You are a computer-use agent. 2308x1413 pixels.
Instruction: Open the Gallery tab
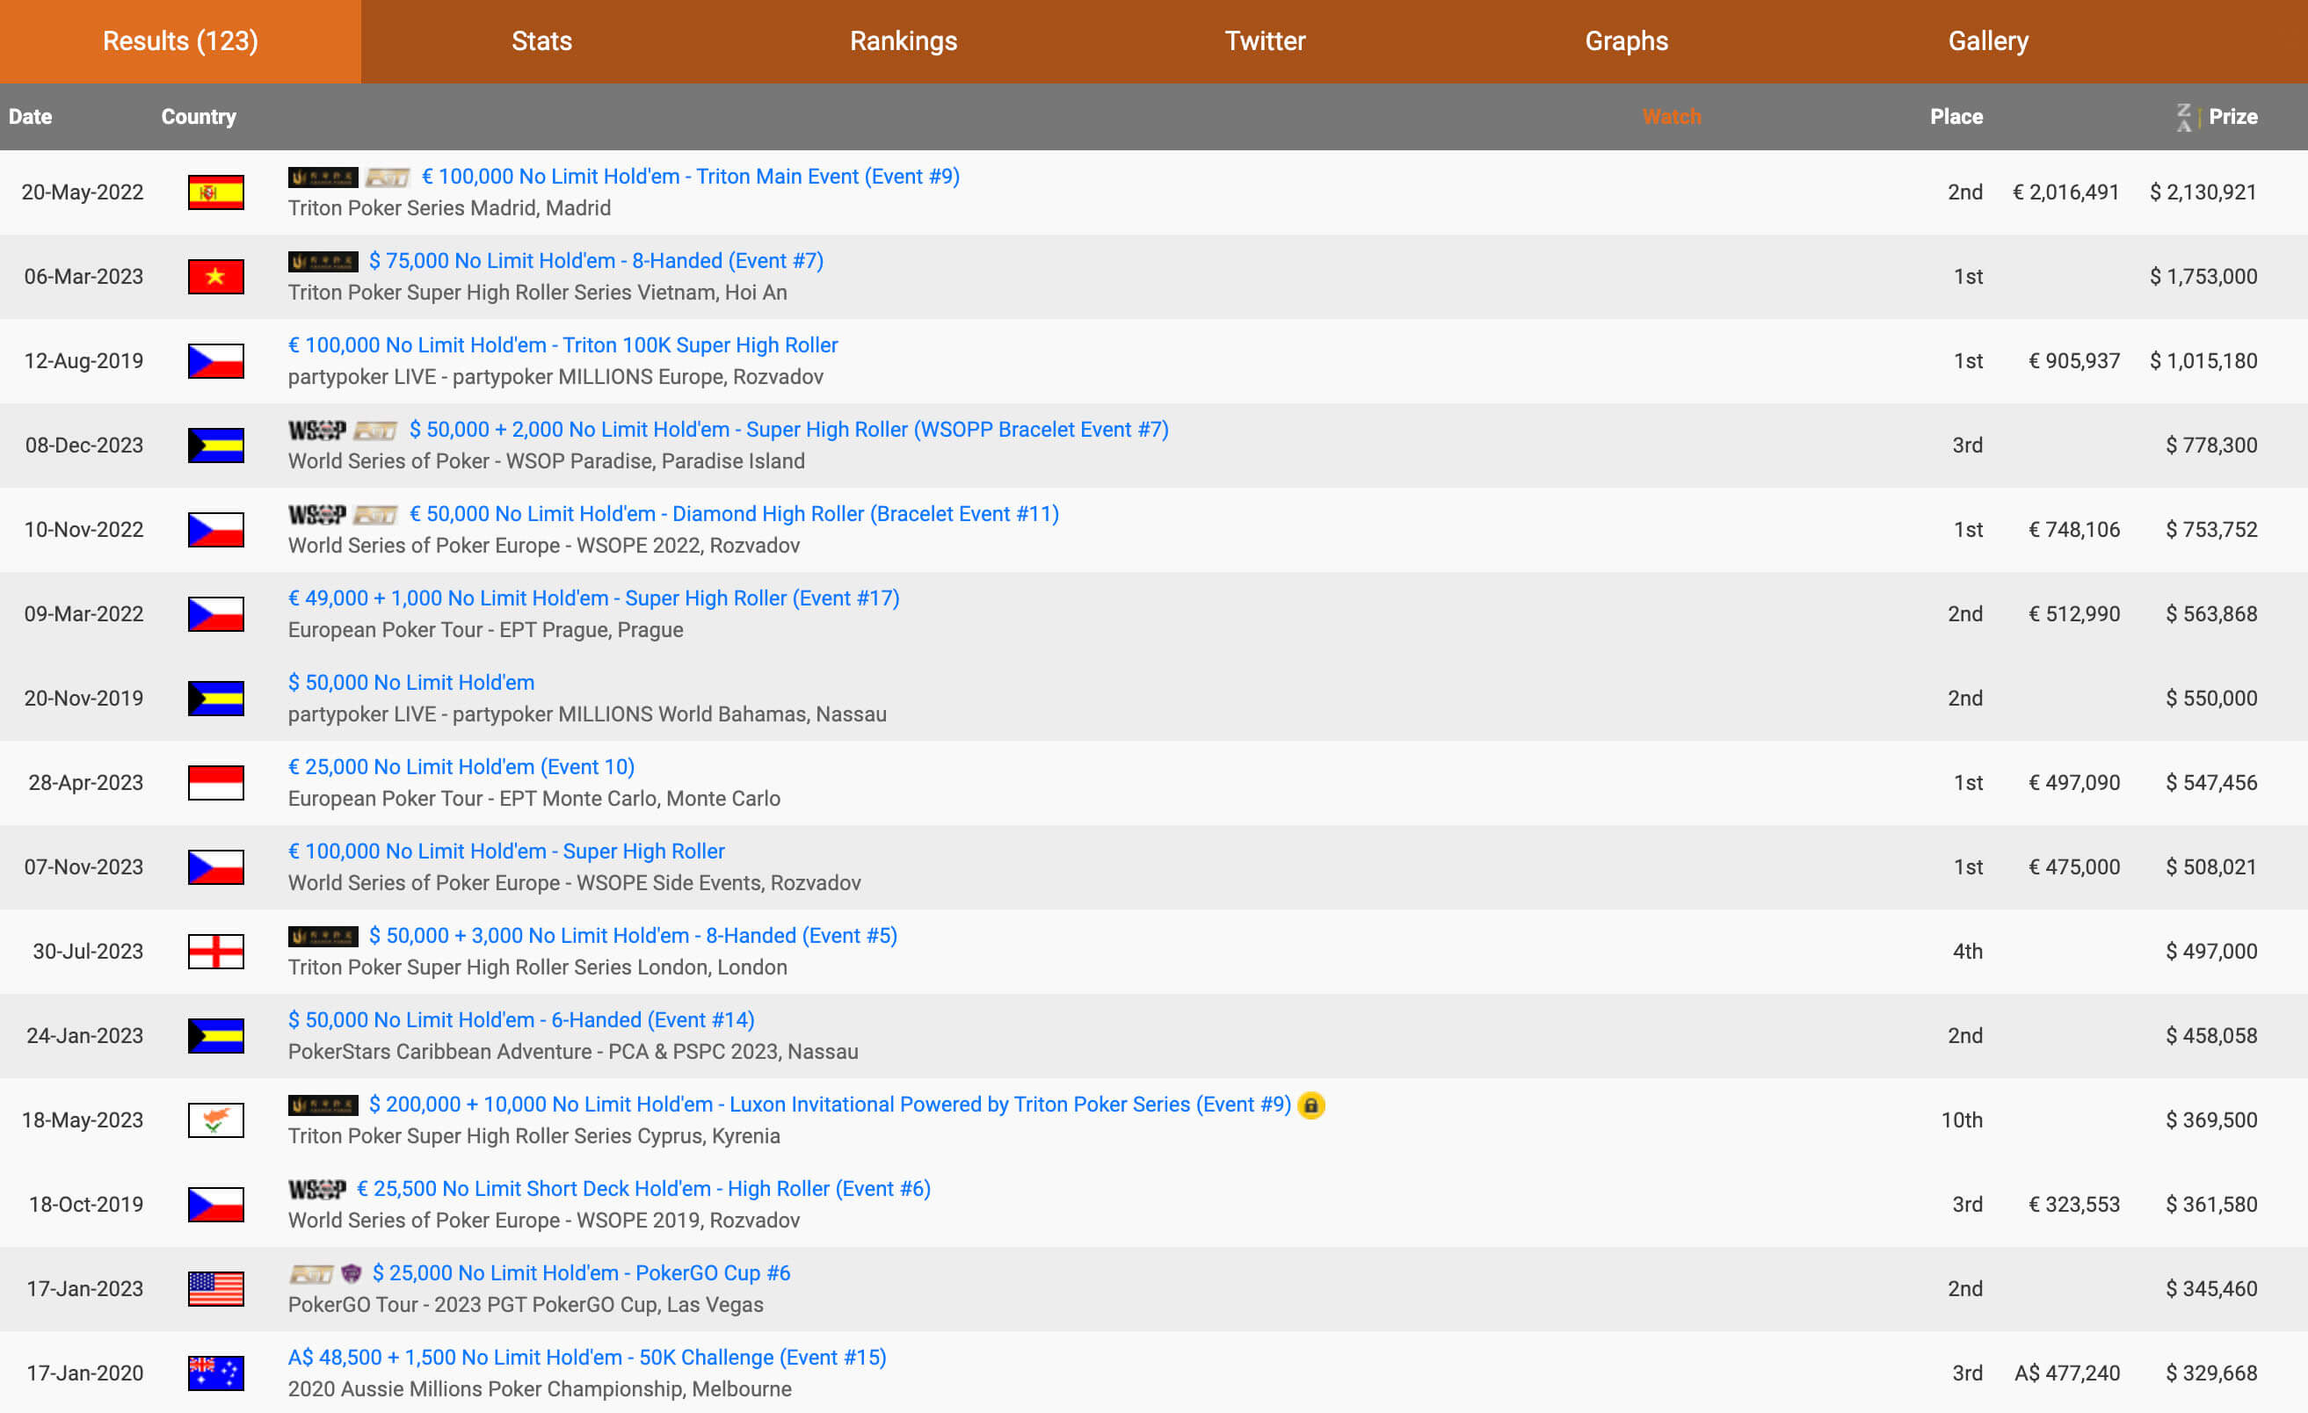point(1988,41)
